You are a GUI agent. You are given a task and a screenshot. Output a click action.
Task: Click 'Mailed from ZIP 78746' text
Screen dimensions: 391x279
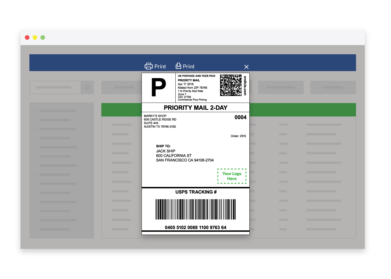click(192, 88)
